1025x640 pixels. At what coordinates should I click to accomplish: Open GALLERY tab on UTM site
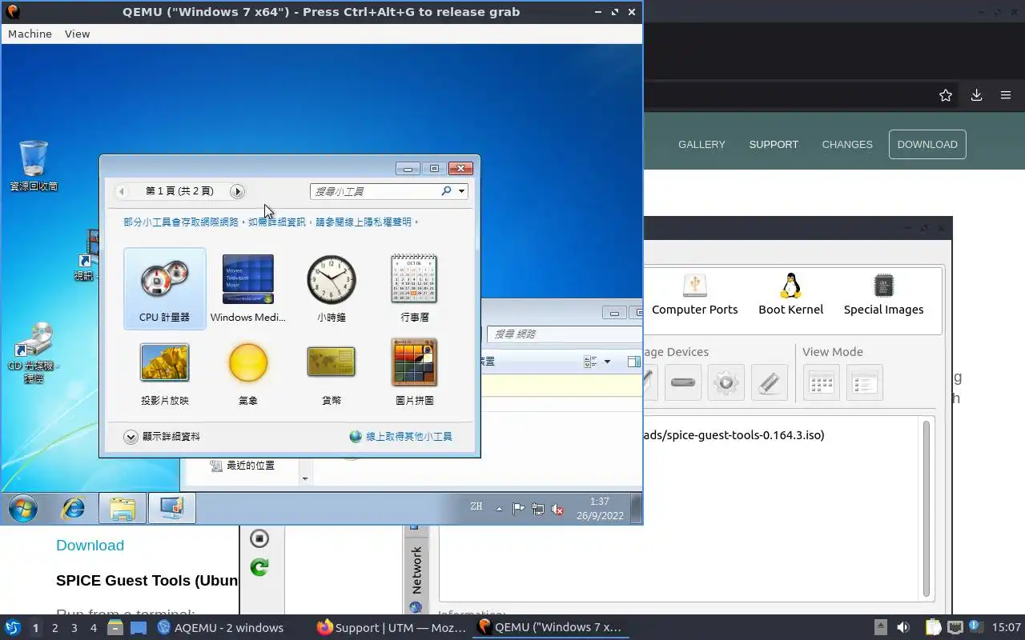(x=701, y=144)
